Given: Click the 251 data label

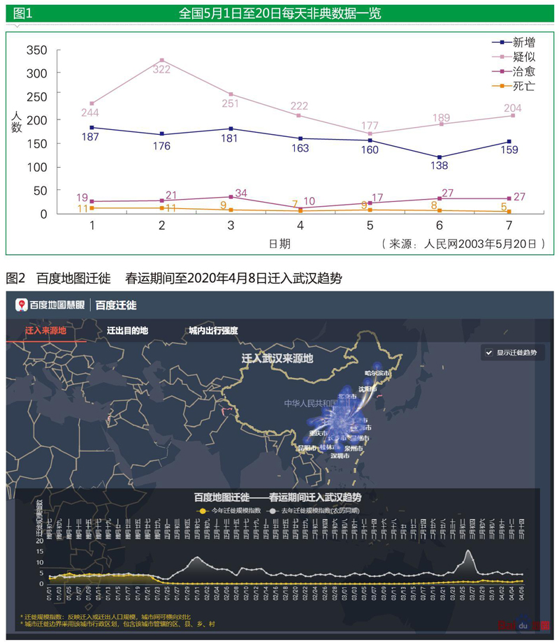Looking at the screenshot, I should (x=230, y=103).
